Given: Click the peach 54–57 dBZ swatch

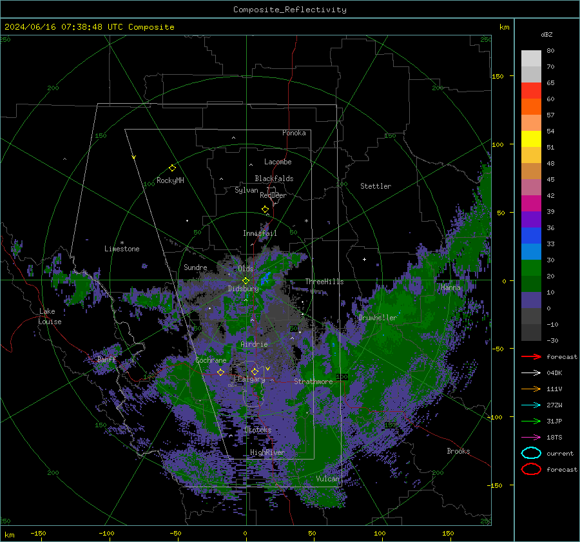Looking at the screenshot, I should pyautogui.click(x=531, y=123).
